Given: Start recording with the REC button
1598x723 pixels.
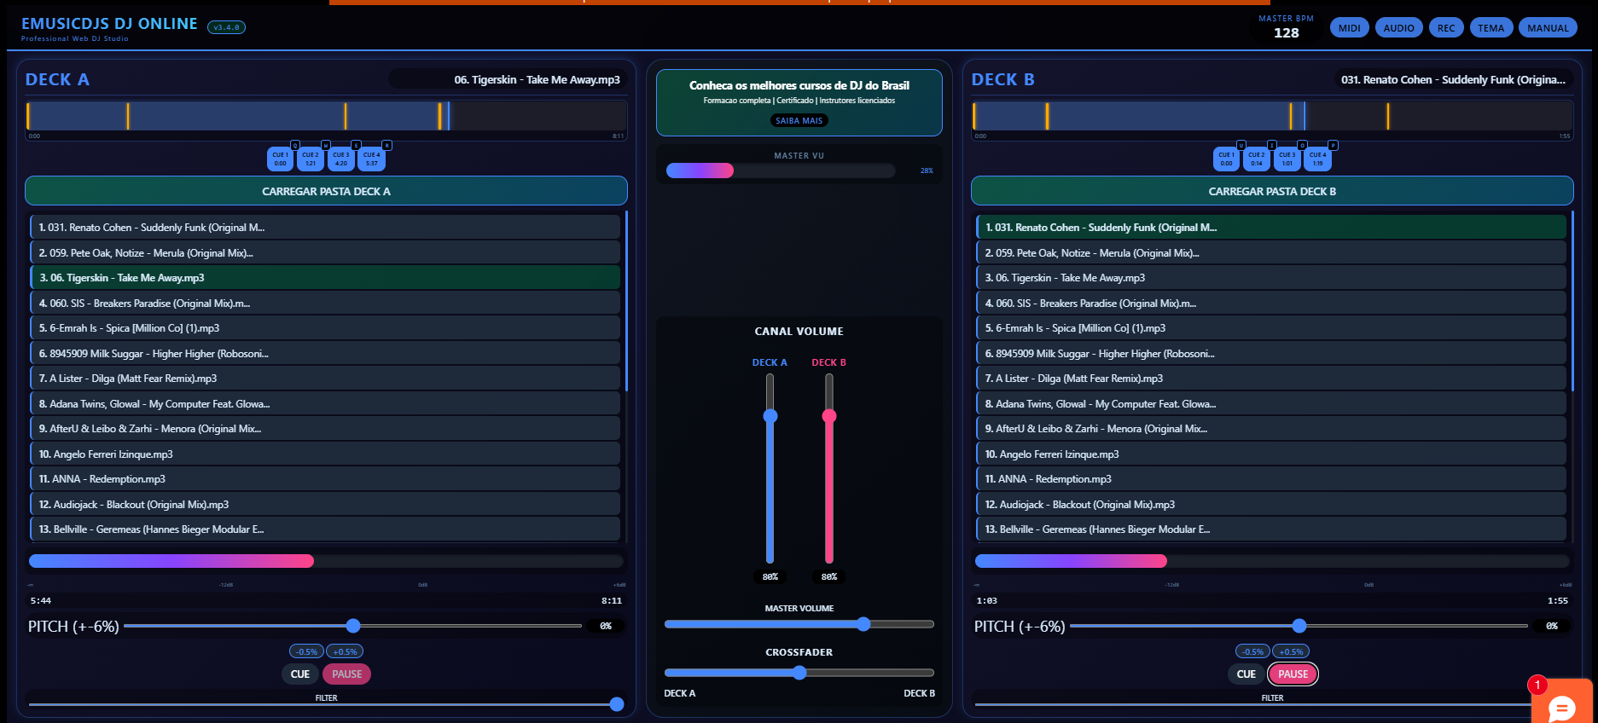Looking at the screenshot, I should (x=1446, y=28).
